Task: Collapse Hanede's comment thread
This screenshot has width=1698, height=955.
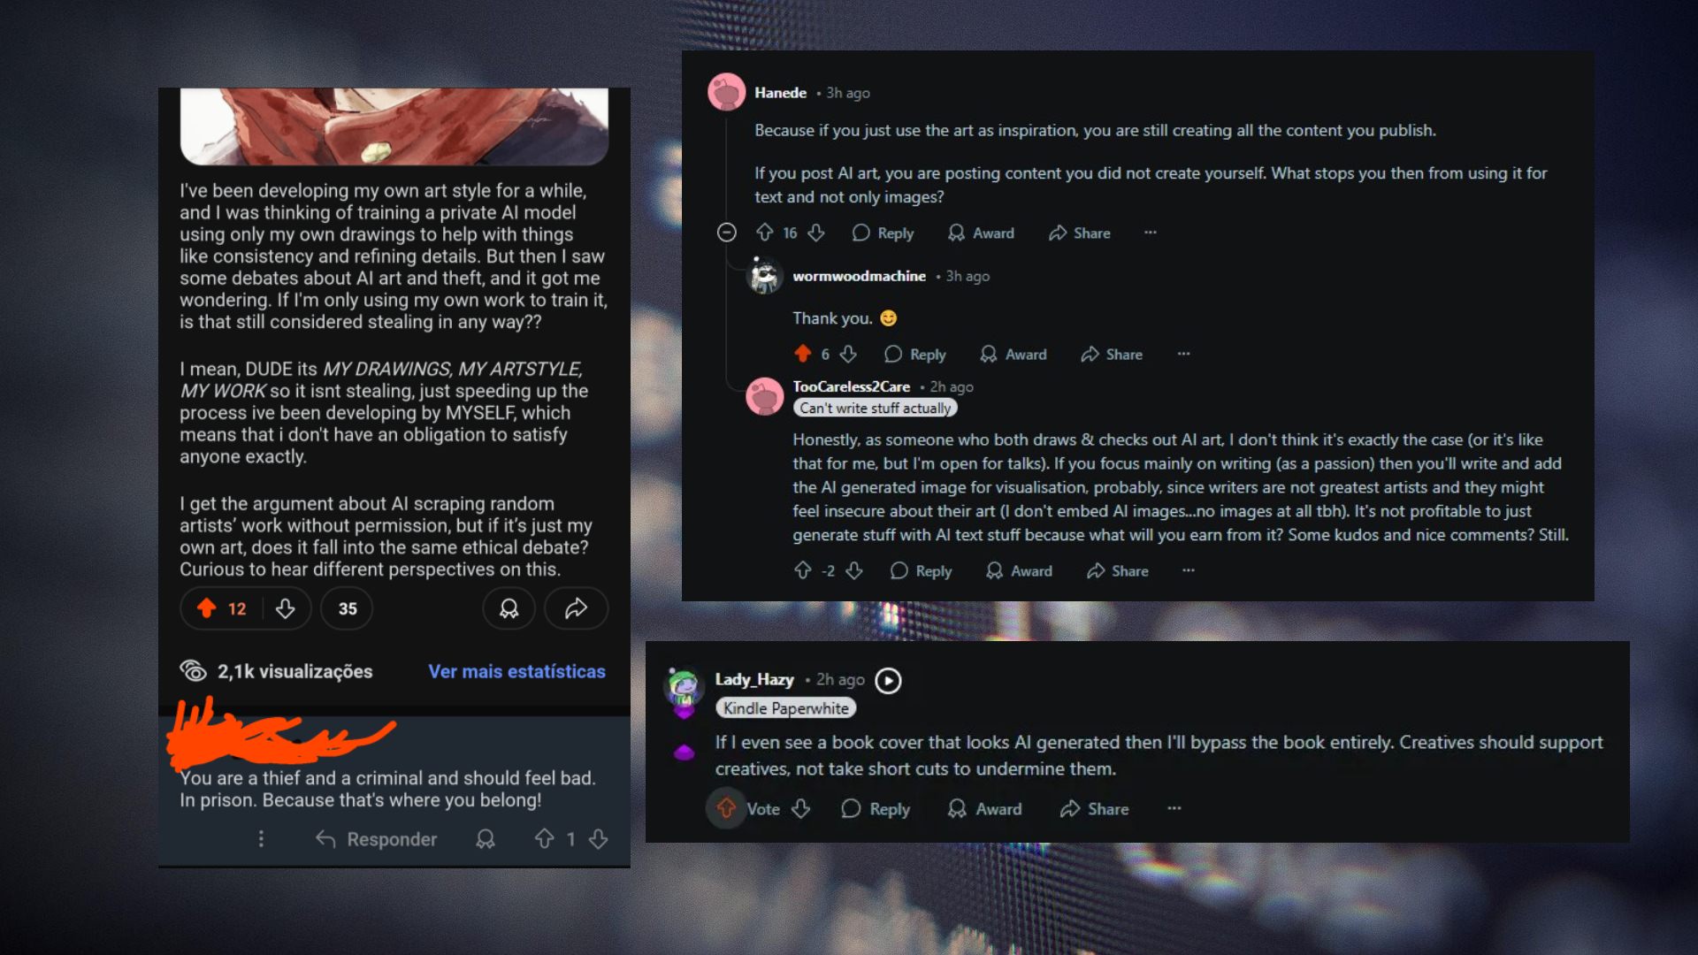Action: tap(726, 233)
